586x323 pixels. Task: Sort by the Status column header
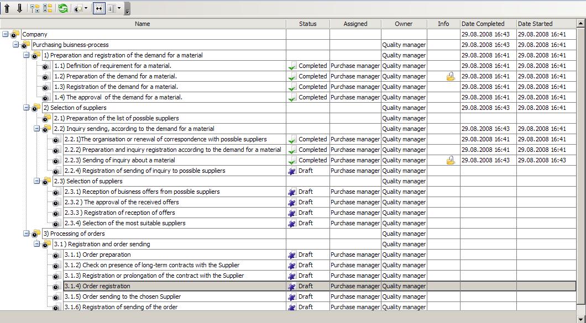pos(307,24)
